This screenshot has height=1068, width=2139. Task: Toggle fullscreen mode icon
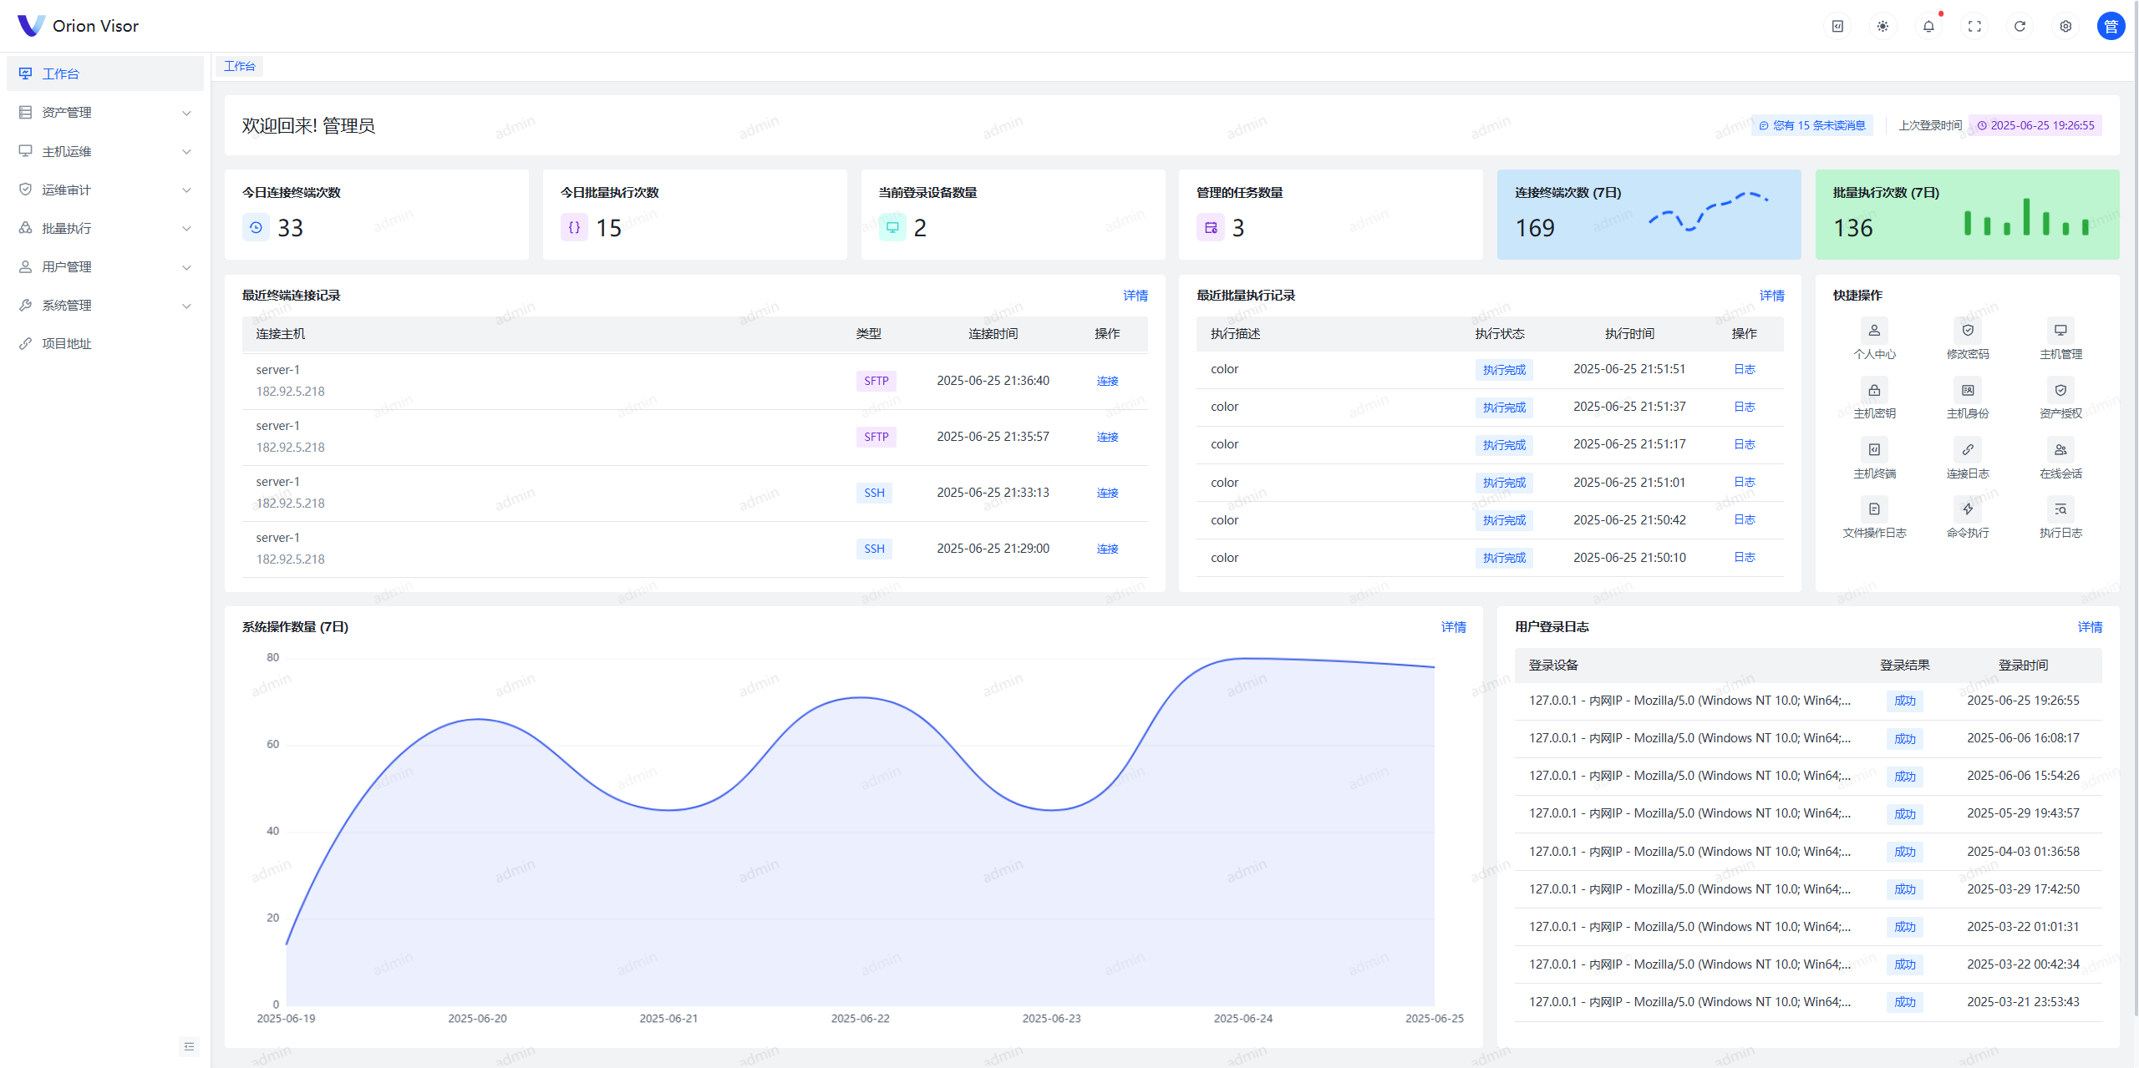pos(1974,27)
